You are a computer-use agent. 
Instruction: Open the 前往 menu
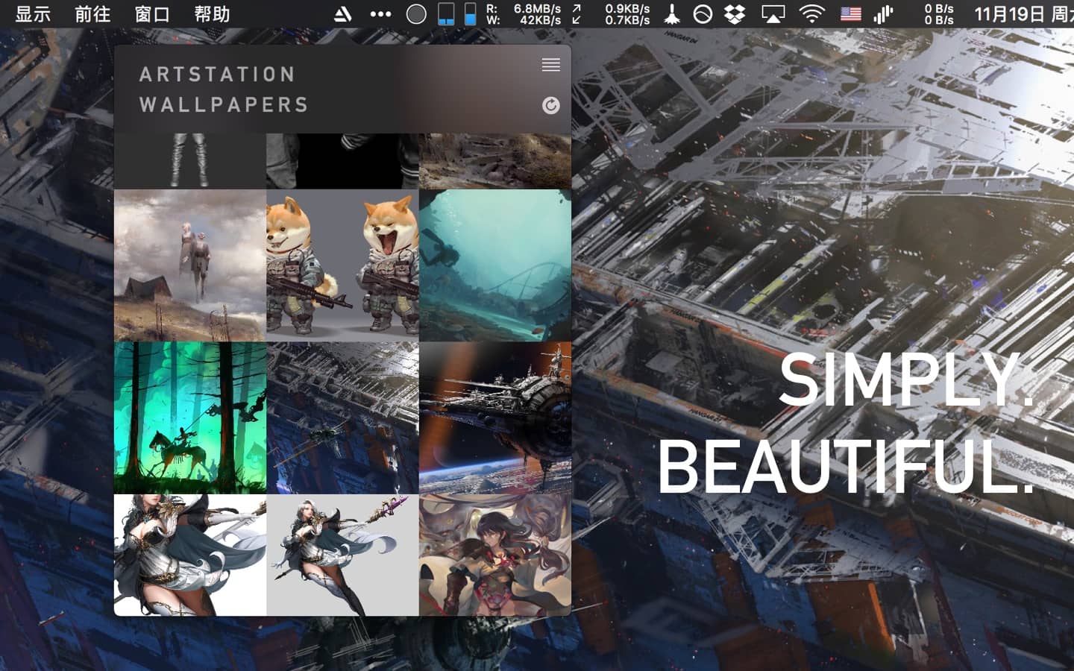[92, 13]
